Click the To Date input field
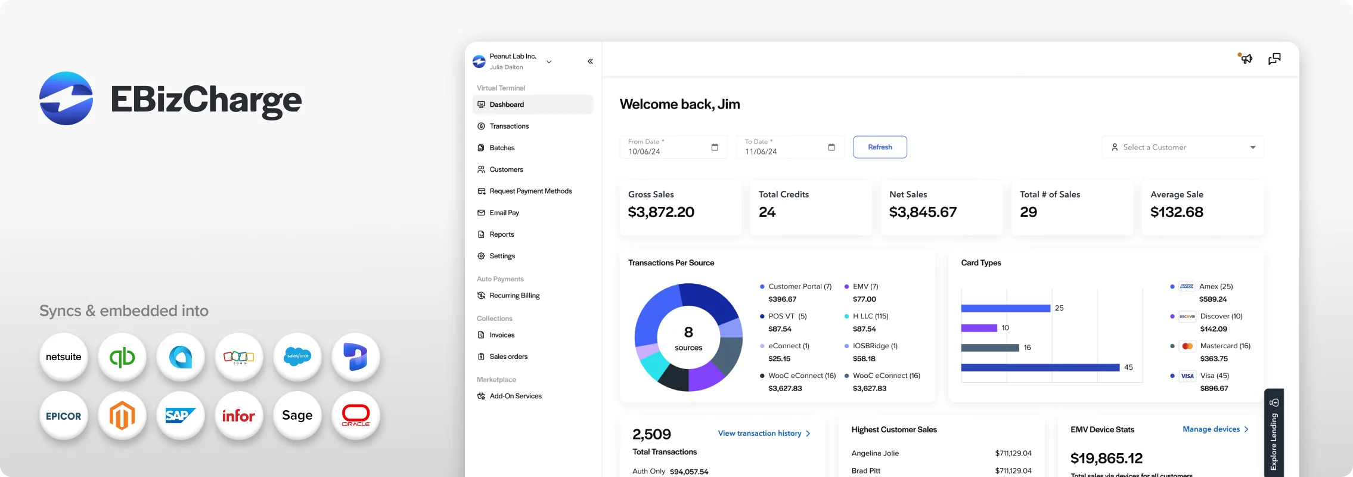Viewport: 1353px width, 477px height. (790, 147)
